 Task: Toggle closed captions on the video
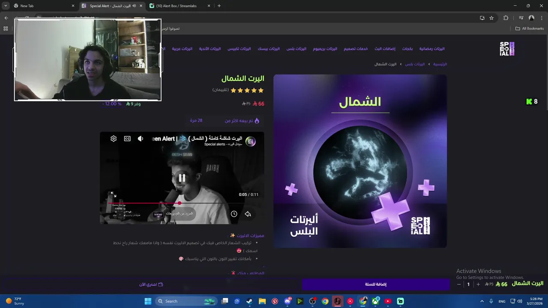click(x=127, y=139)
